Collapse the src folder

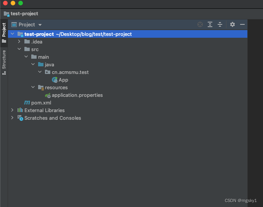tap(19, 49)
